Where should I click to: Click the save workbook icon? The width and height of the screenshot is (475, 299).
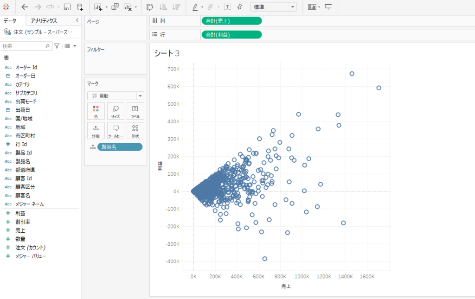pos(67,7)
